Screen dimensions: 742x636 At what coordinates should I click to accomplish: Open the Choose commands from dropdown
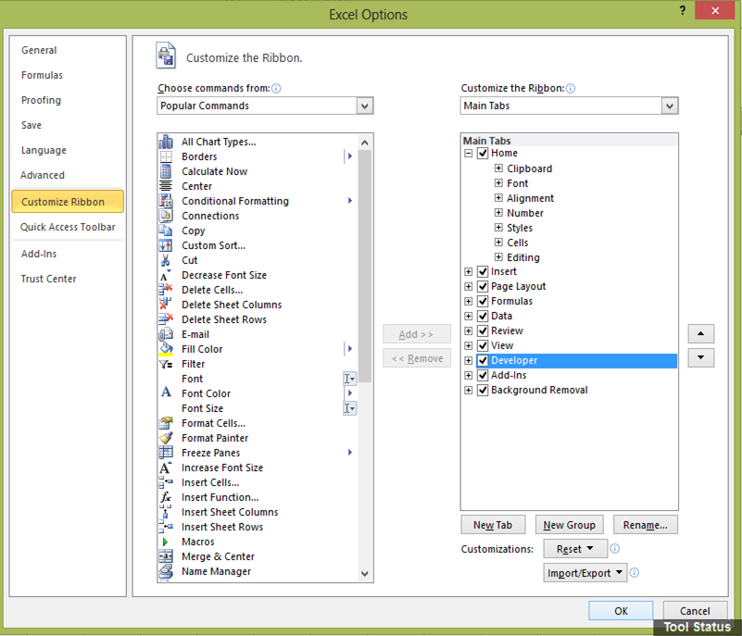coord(364,106)
